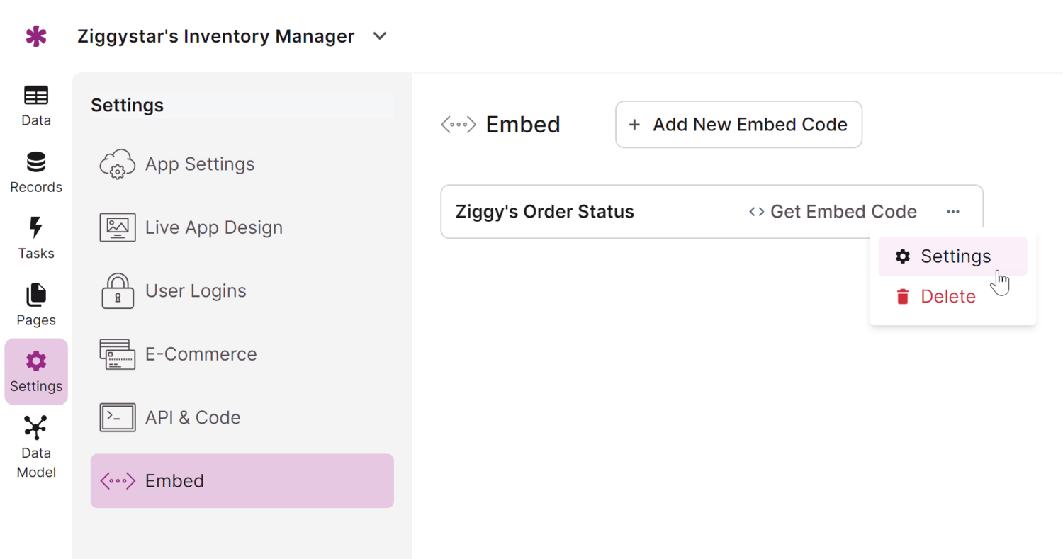1063x559 pixels.
Task: Click the API & Code terminal icon
Action: coord(117,417)
